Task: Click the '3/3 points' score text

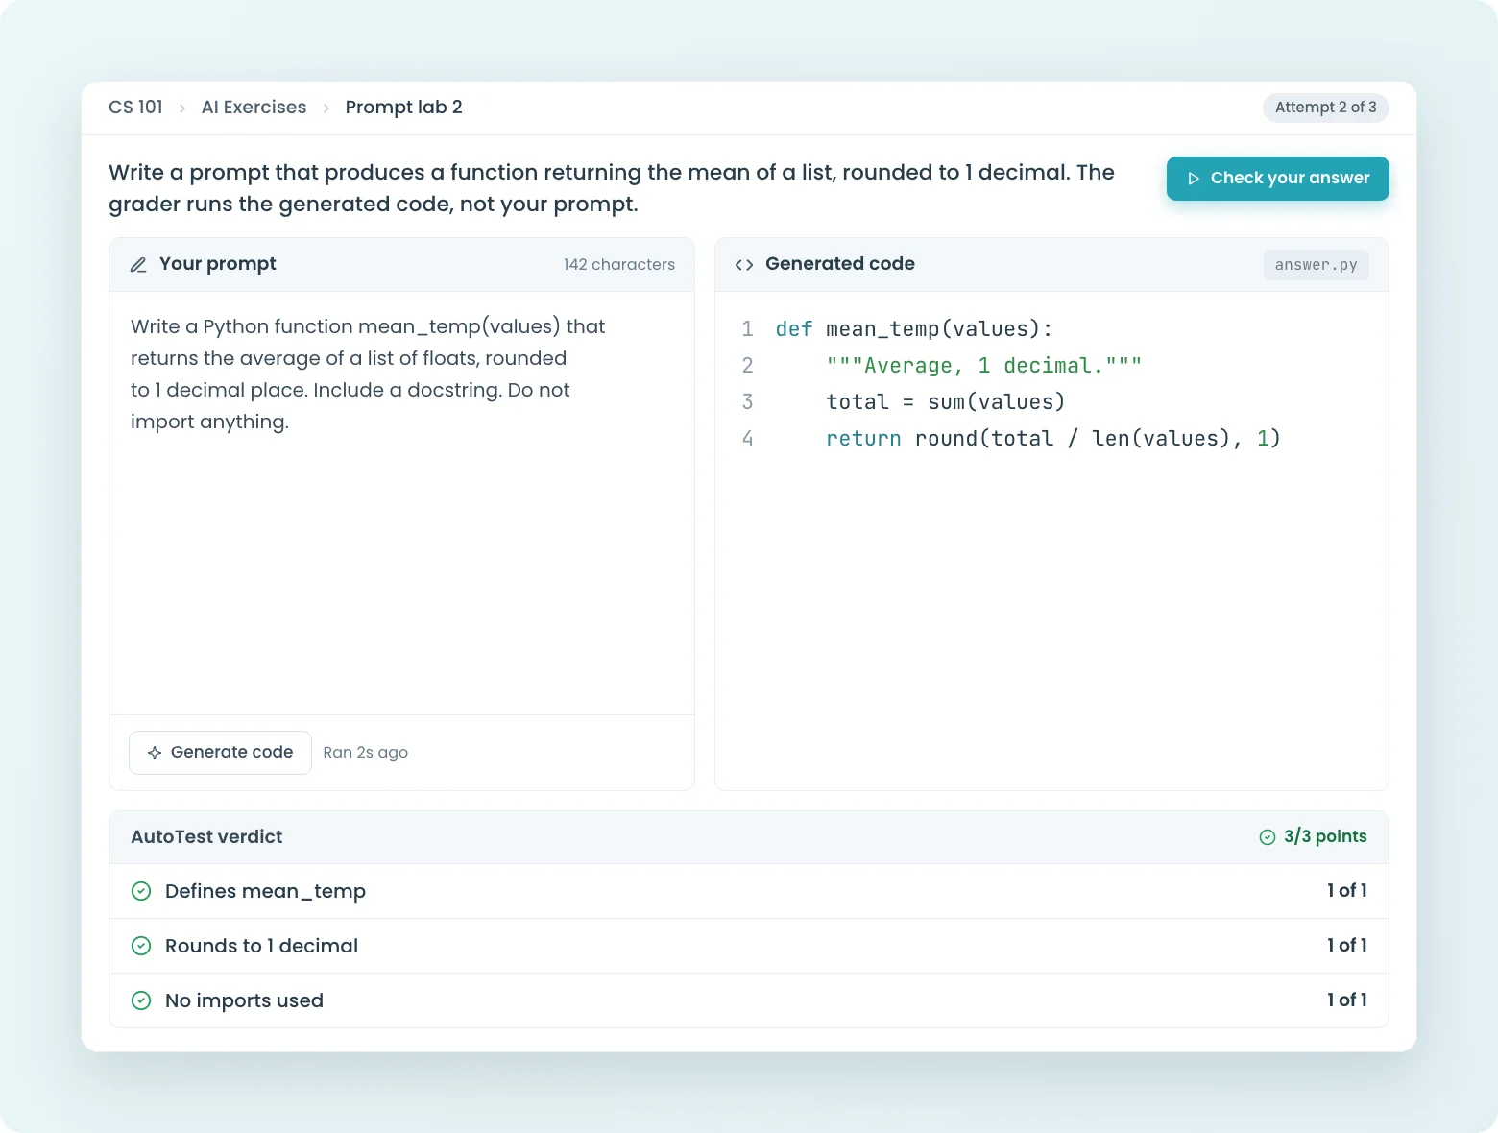Action: 1325,837
